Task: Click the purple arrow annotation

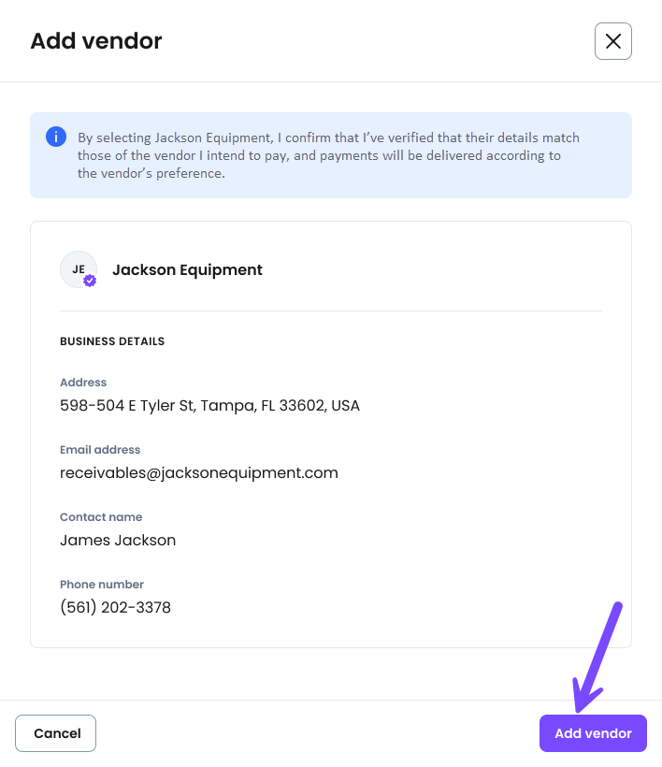Action: click(x=597, y=657)
